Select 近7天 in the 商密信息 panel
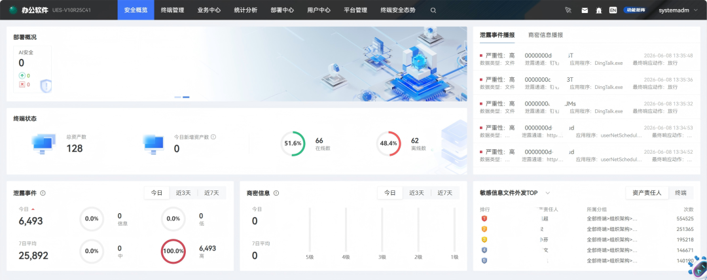The width and height of the screenshot is (707, 280). [x=445, y=193]
